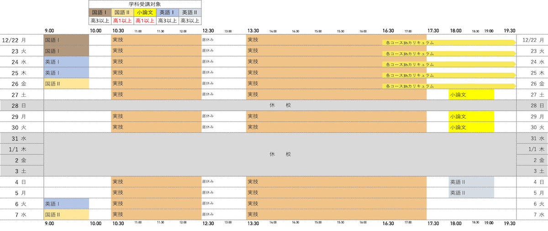Click the 休校 bar on 28 日
Image resolution: width=548 pixels, height=231 pixels.
(x=279, y=105)
